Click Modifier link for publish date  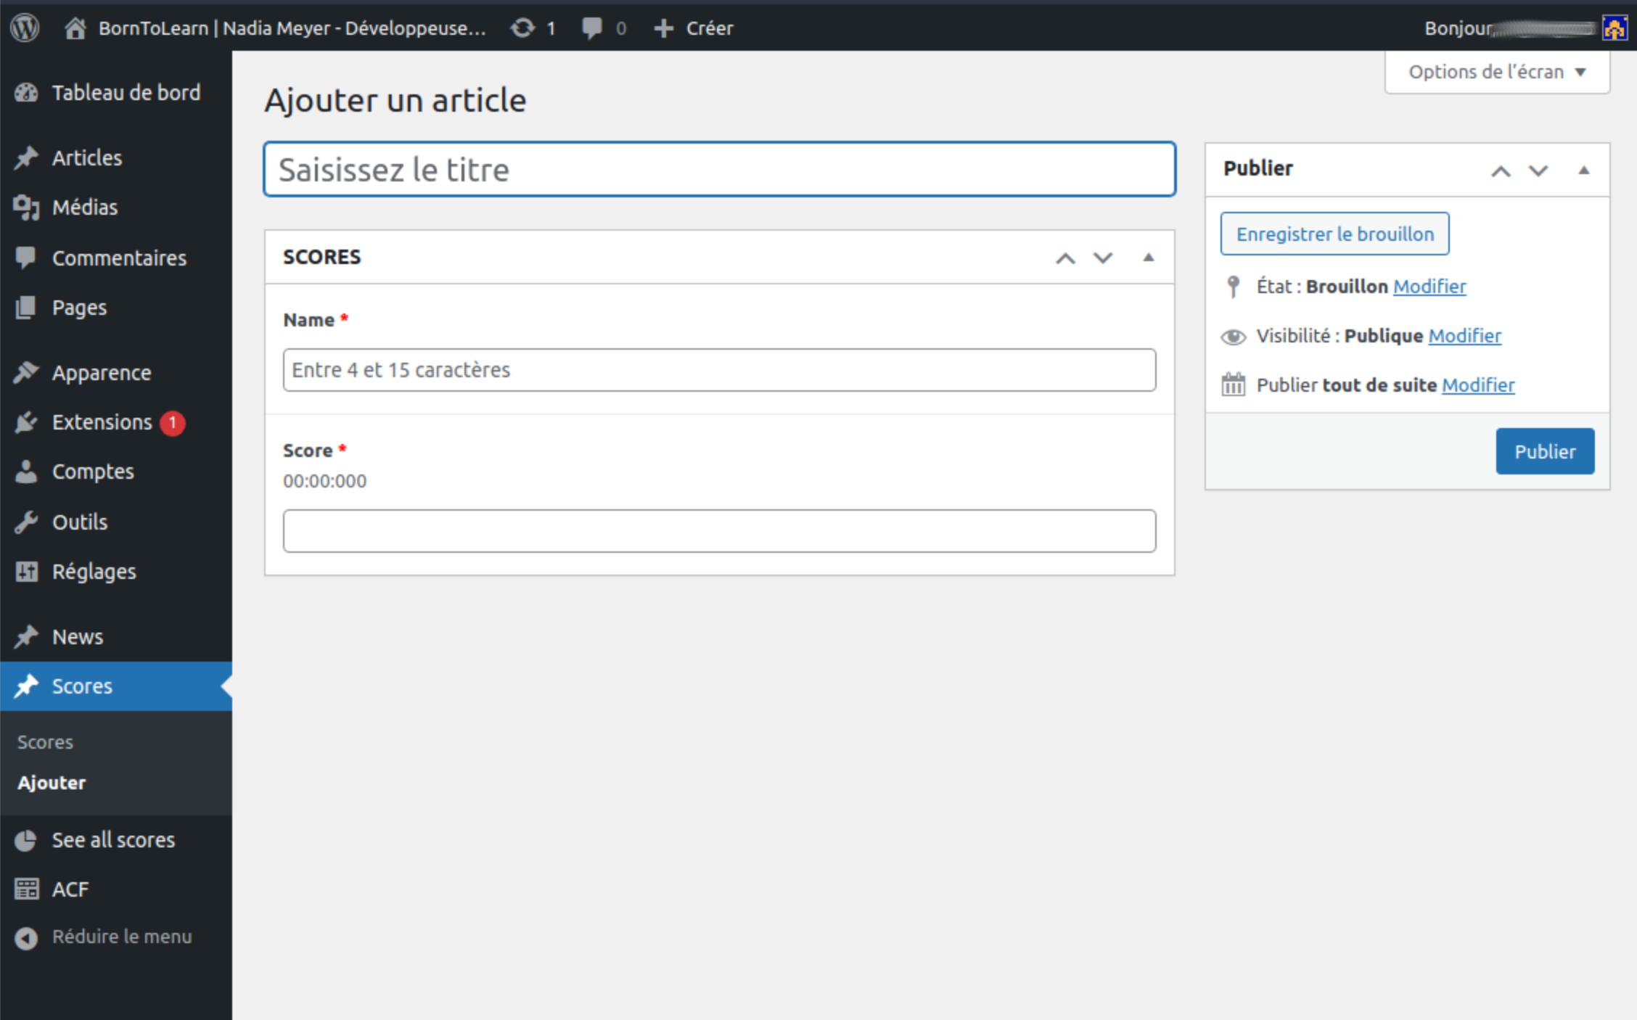[1478, 385]
